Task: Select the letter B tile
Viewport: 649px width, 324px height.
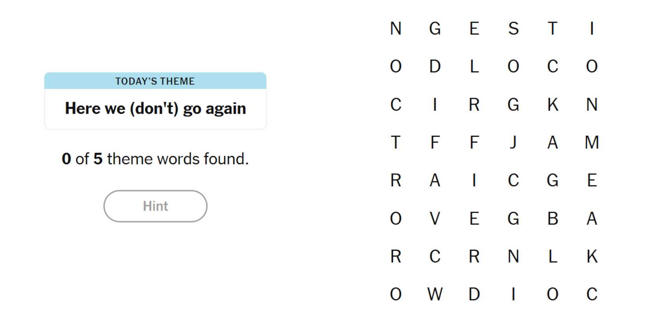Action: click(x=553, y=219)
